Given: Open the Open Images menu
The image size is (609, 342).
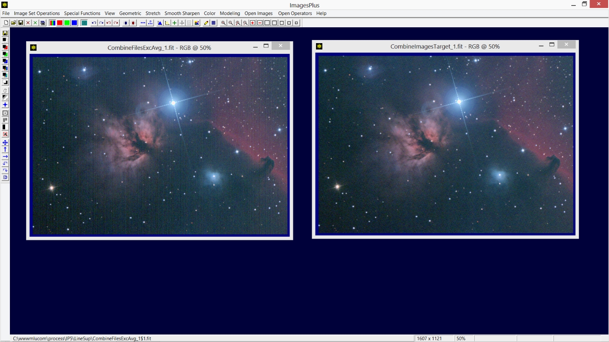Looking at the screenshot, I should (x=259, y=13).
